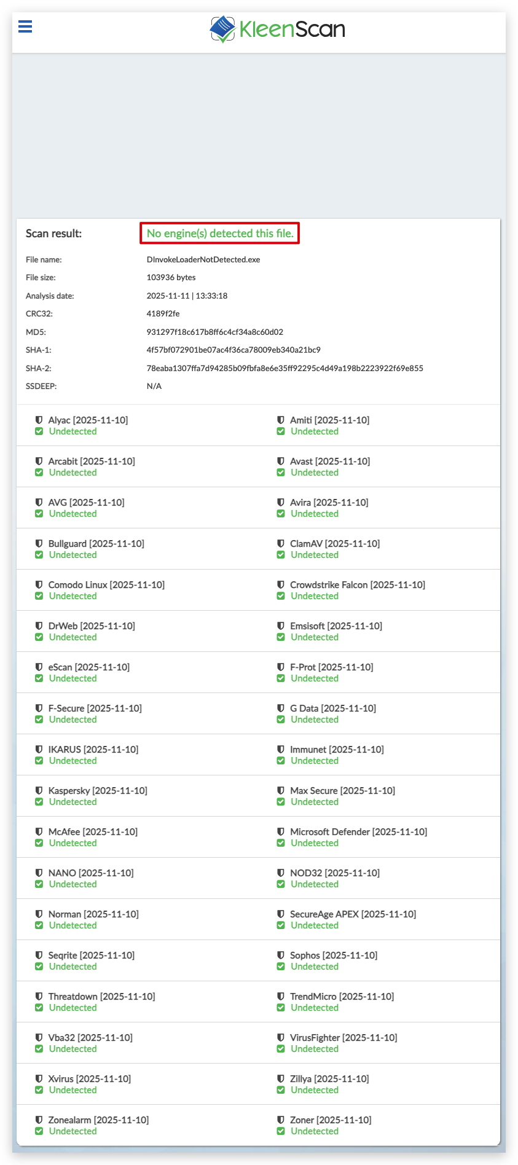The height and width of the screenshot is (1165, 518).
Task: Select the green checkmark under Avira
Action: (x=281, y=514)
